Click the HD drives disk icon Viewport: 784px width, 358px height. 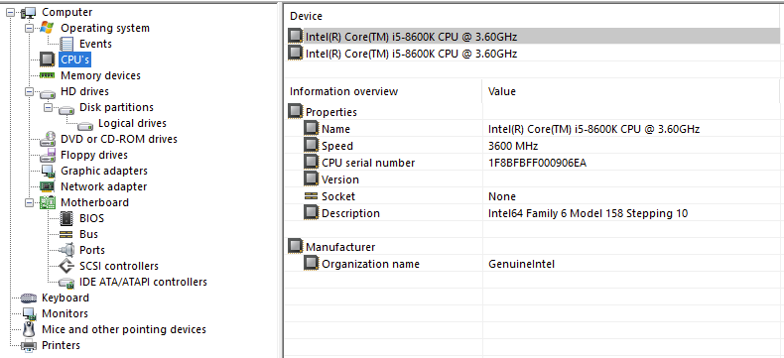pos(48,92)
